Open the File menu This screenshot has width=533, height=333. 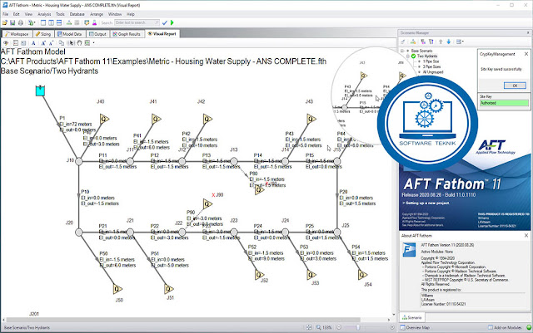pyautogui.click(x=6, y=14)
